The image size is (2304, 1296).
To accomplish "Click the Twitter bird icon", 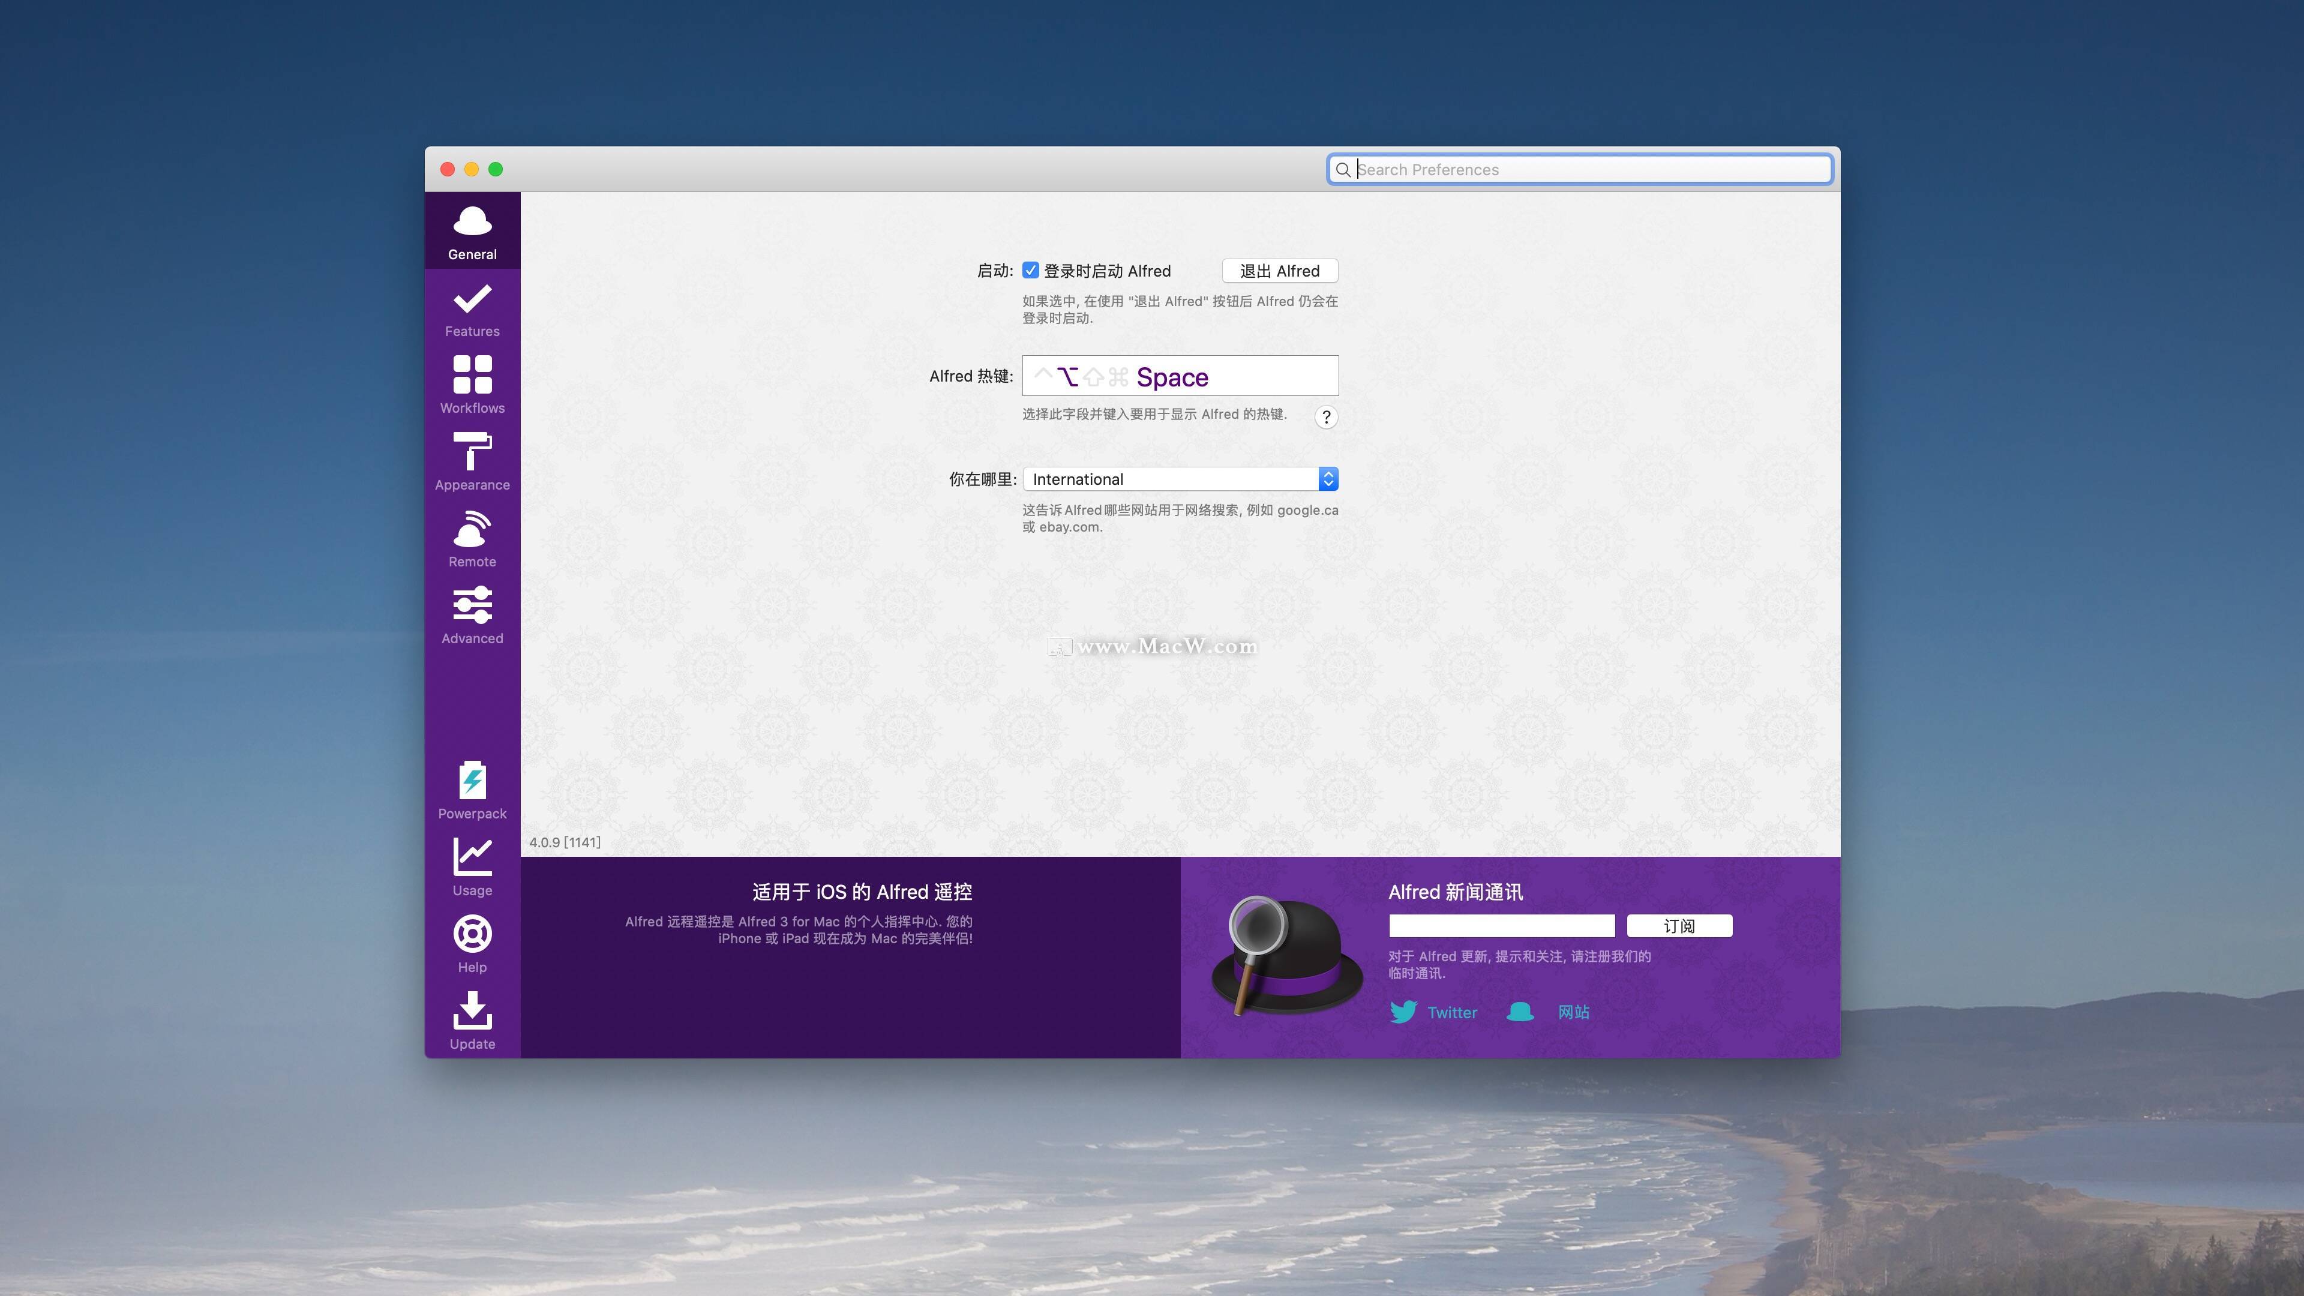I will 1402,1012.
